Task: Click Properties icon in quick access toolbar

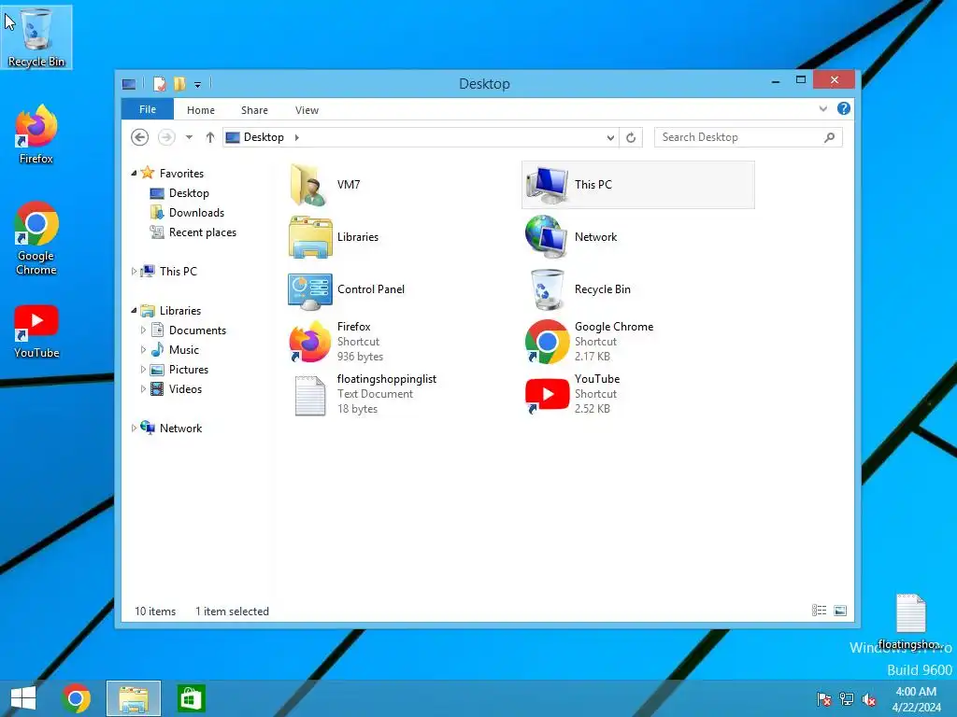Action: coord(159,83)
